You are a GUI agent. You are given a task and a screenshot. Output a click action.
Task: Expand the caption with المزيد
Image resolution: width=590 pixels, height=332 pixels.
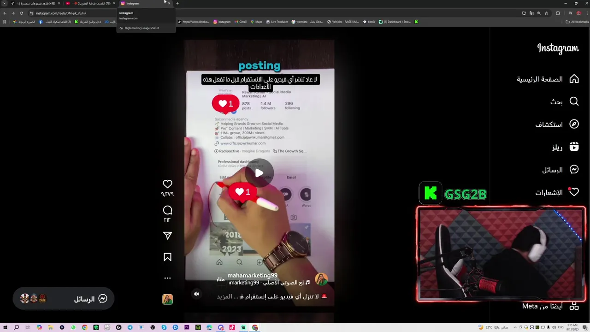tap(225, 296)
